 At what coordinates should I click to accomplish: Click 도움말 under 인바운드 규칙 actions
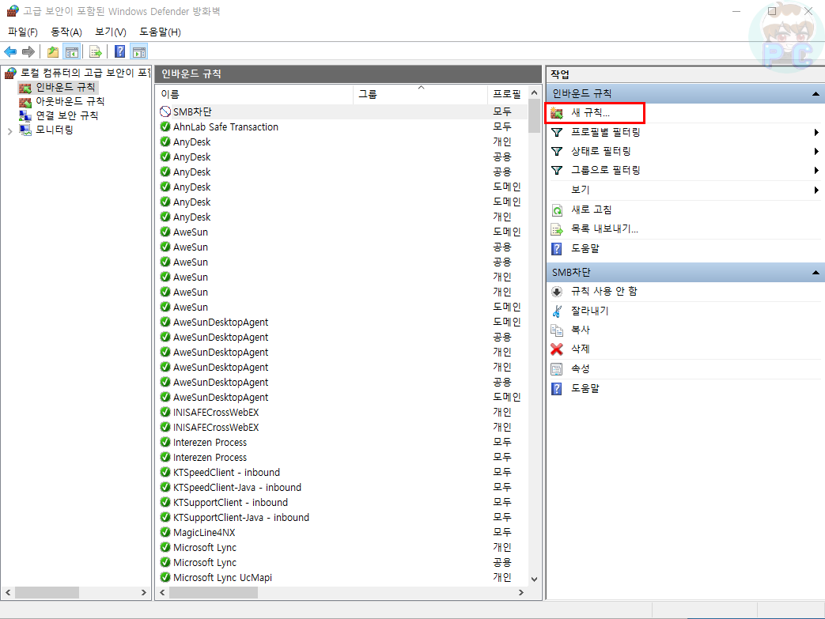pyautogui.click(x=585, y=248)
